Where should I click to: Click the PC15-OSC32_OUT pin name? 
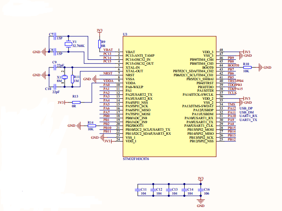139,63
